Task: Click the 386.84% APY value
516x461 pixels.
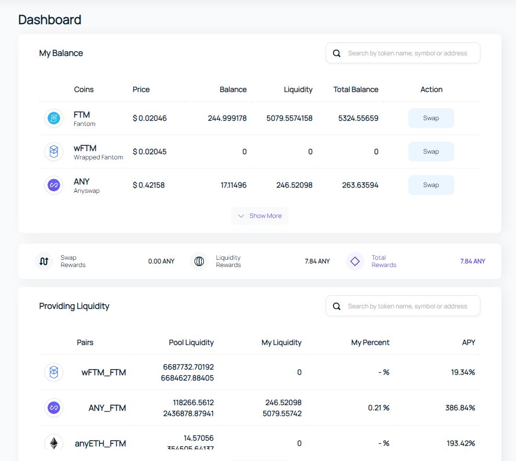Action: click(461, 408)
